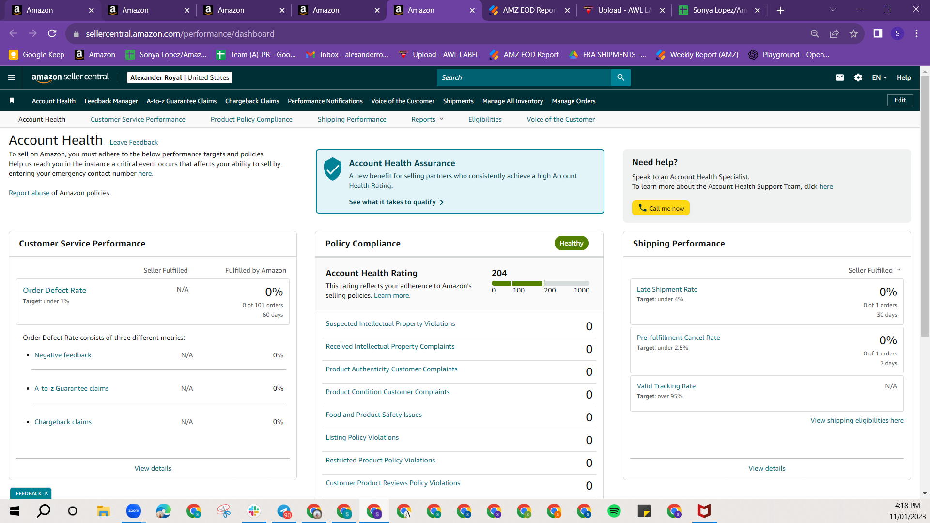Open Windows taskbar search
This screenshot has height=523, width=930.
pos(44,511)
